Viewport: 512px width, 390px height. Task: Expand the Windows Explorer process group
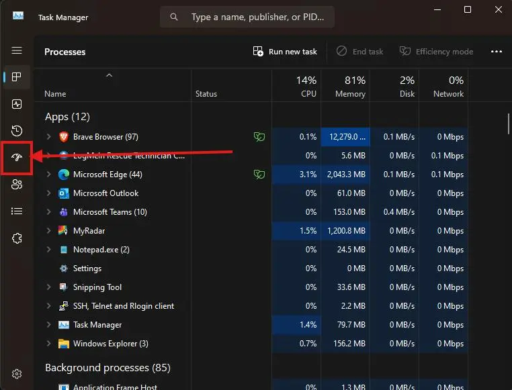coord(48,344)
